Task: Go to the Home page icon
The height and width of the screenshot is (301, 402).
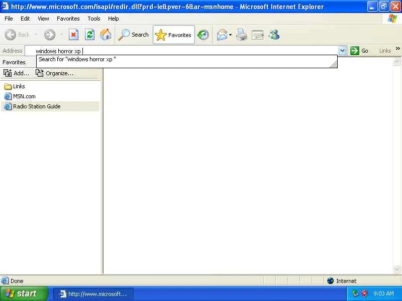Action: pos(106,35)
